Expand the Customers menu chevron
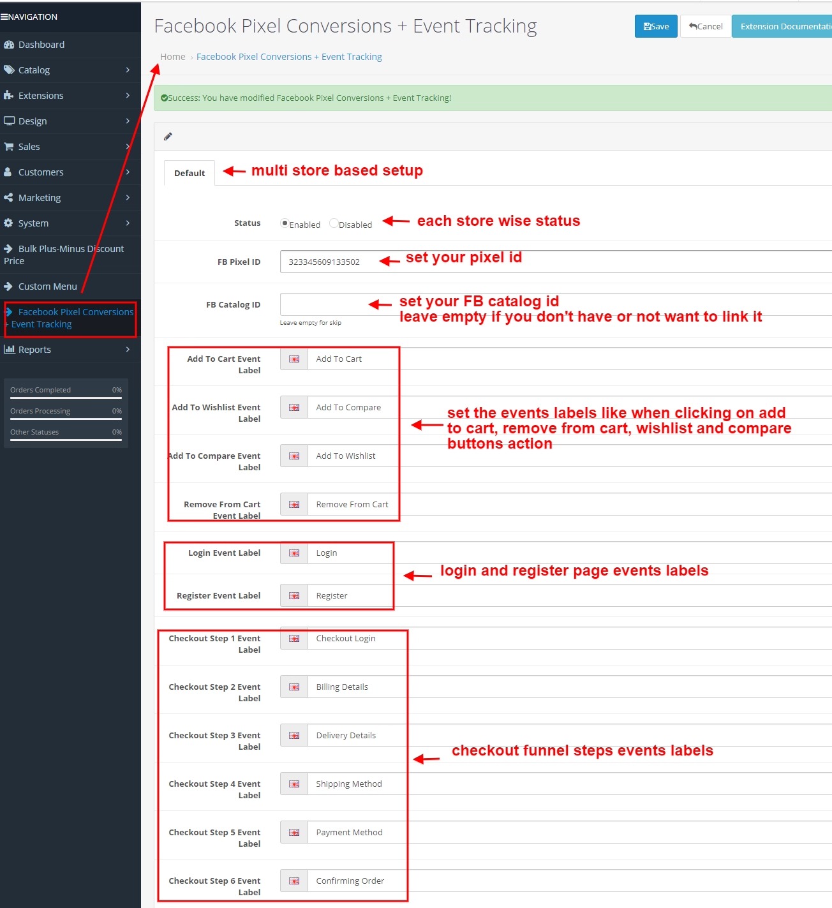 pos(128,172)
